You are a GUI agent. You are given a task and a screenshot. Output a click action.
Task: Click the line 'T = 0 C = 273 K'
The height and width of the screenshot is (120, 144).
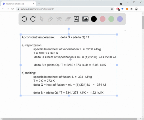44,81
